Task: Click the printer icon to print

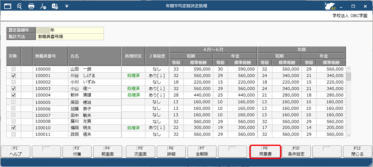Action: click(31, 6)
